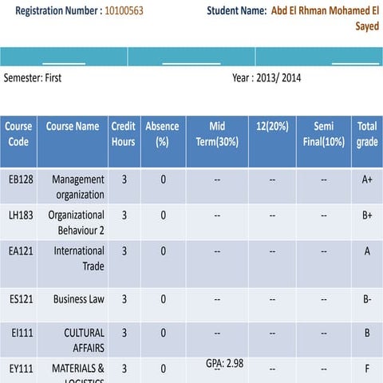Click the B- grade for ES121
Image resolution: width=383 pixels, height=383 pixels.
pyautogui.click(x=367, y=299)
